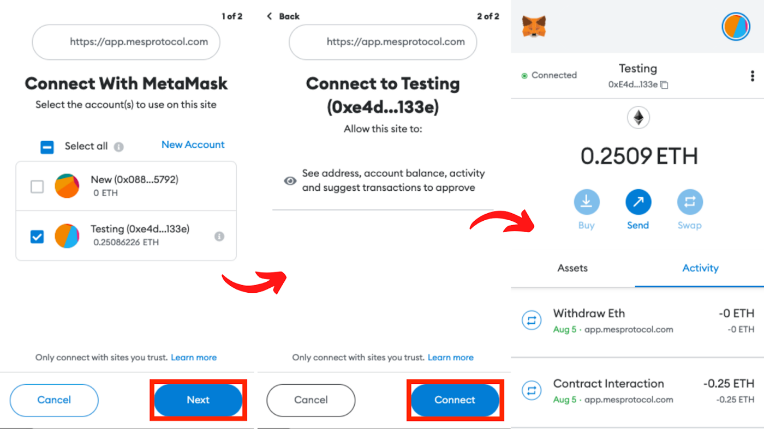Click info icon beside Select all
The width and height of the screenshot is (764, 429).
119,147
